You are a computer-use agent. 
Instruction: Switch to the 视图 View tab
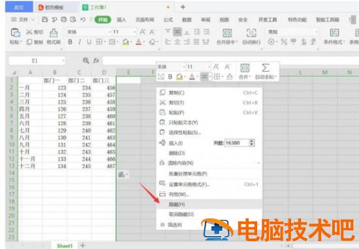(x=224, y=20)
